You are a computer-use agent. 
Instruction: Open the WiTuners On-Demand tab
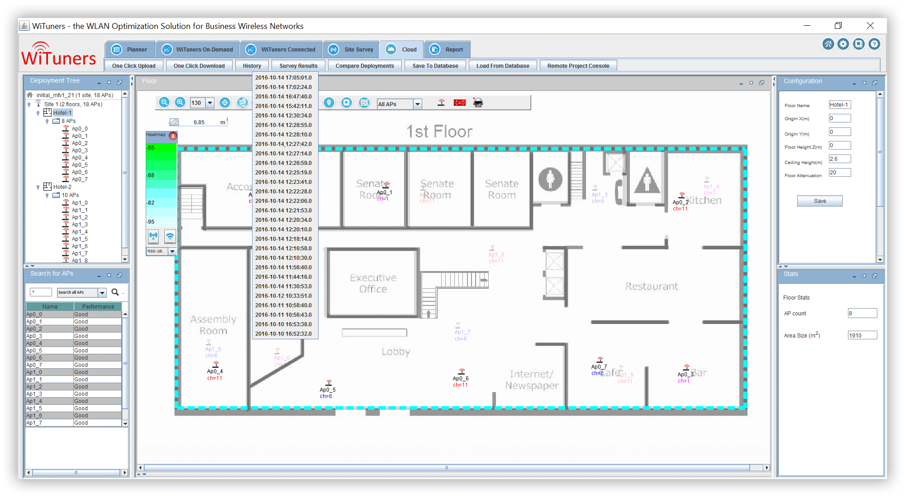[x=197, y=49]
